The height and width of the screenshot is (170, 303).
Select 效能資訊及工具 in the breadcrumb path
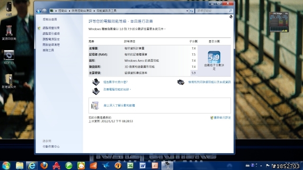(107, 11)
